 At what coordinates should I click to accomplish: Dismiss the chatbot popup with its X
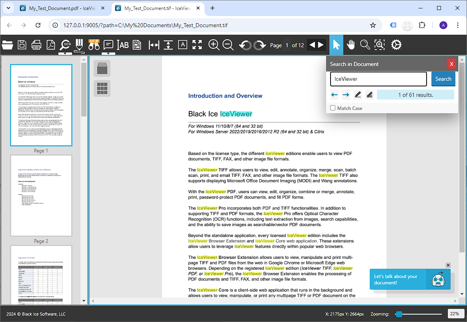coord(448,265)
